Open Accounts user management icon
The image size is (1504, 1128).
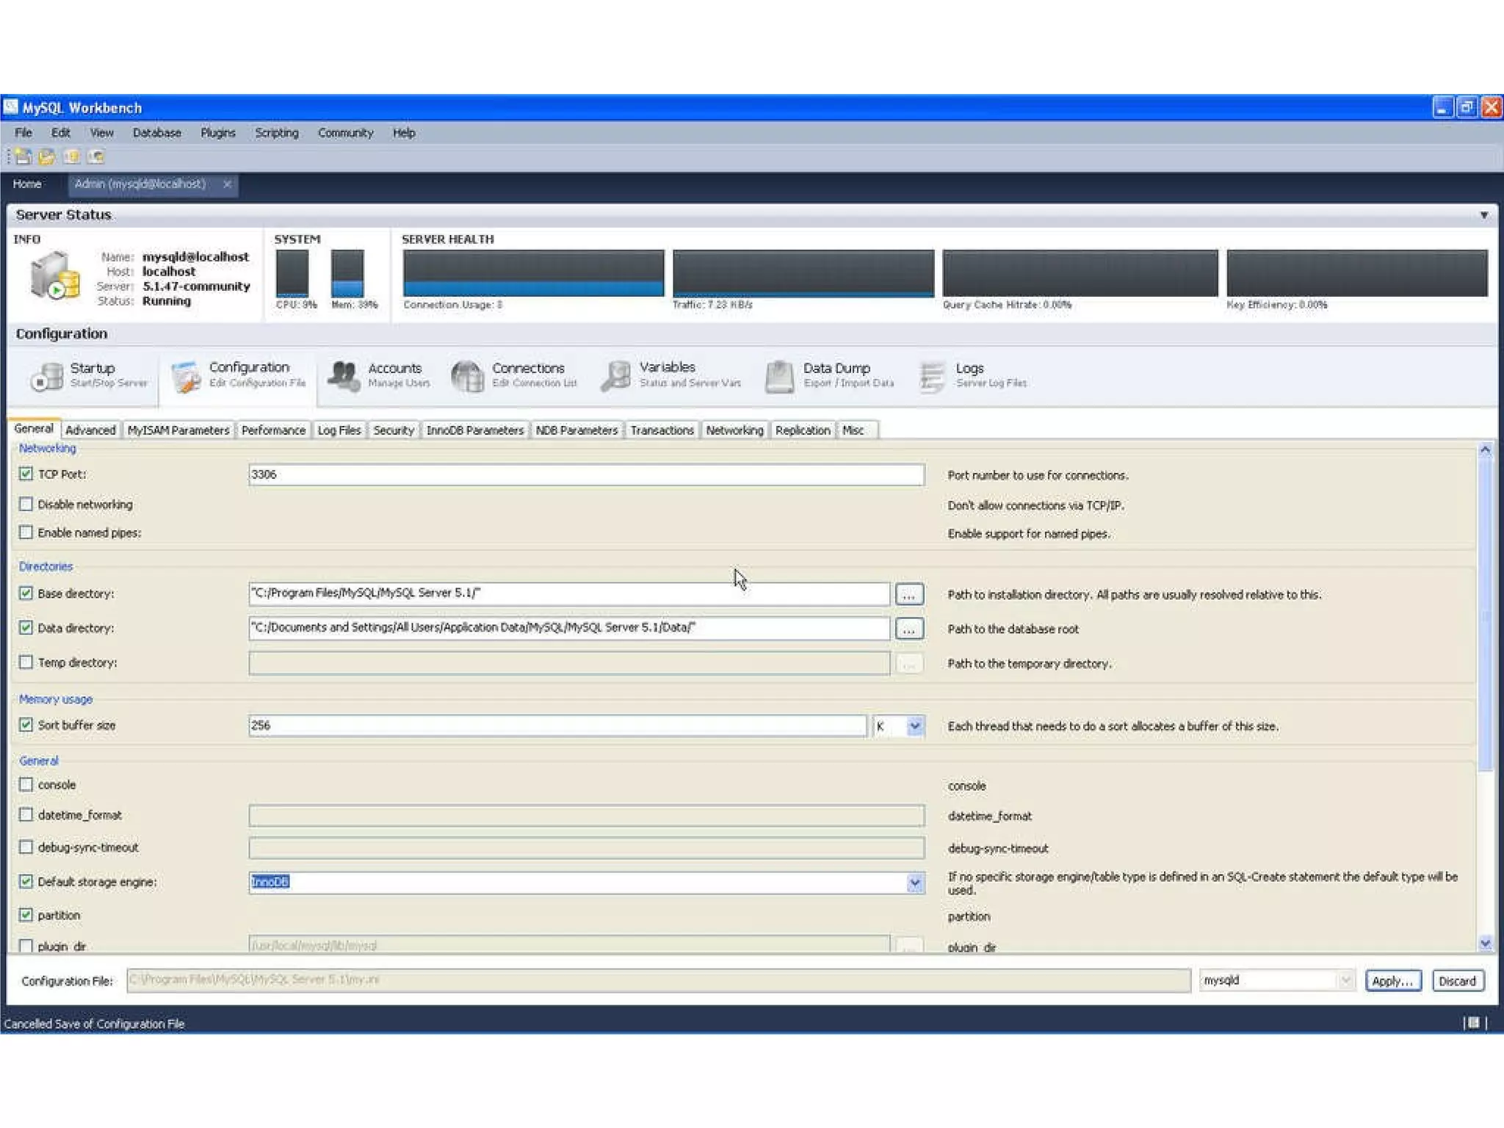pyautogui.click(x=344, y=376)
